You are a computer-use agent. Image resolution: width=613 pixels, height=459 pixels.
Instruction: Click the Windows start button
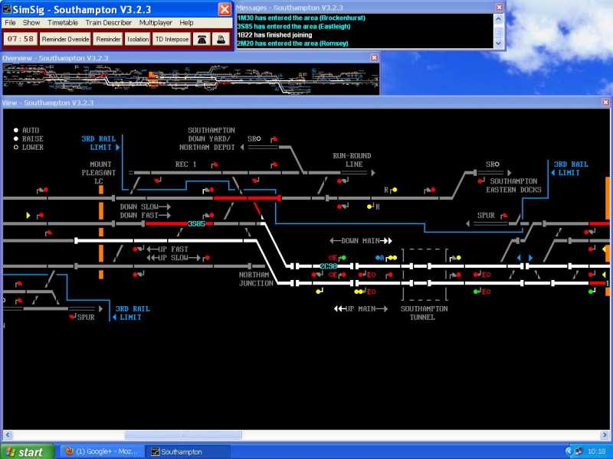[26, 451]
